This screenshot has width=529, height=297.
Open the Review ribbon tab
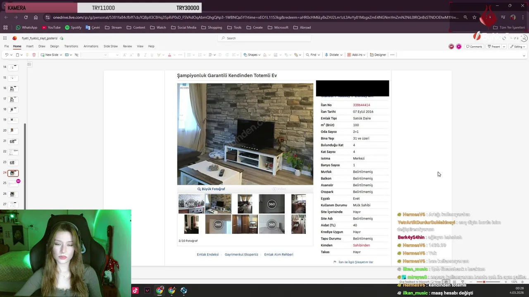pyautogui.click(x=127, y=46)
